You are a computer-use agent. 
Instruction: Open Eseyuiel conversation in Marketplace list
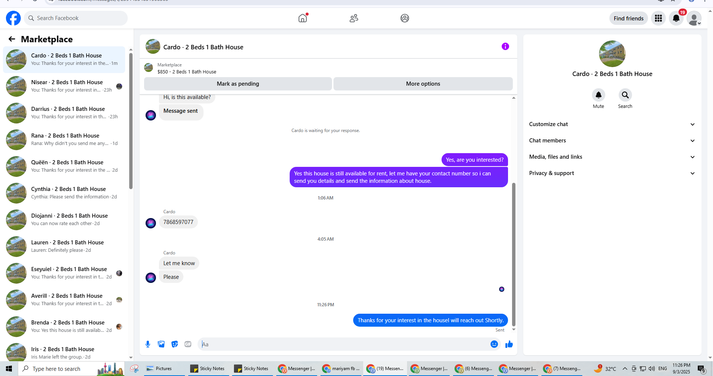point(64,273)
